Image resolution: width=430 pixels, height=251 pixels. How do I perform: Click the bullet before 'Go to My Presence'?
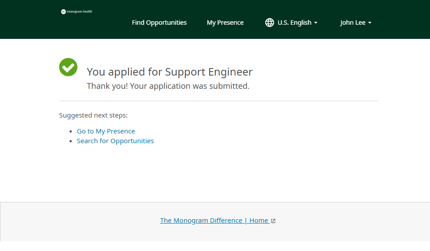point(71,132)
